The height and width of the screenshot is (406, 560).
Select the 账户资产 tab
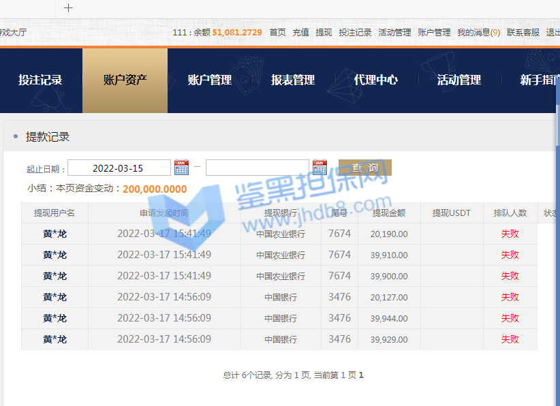tap(125, 80)
